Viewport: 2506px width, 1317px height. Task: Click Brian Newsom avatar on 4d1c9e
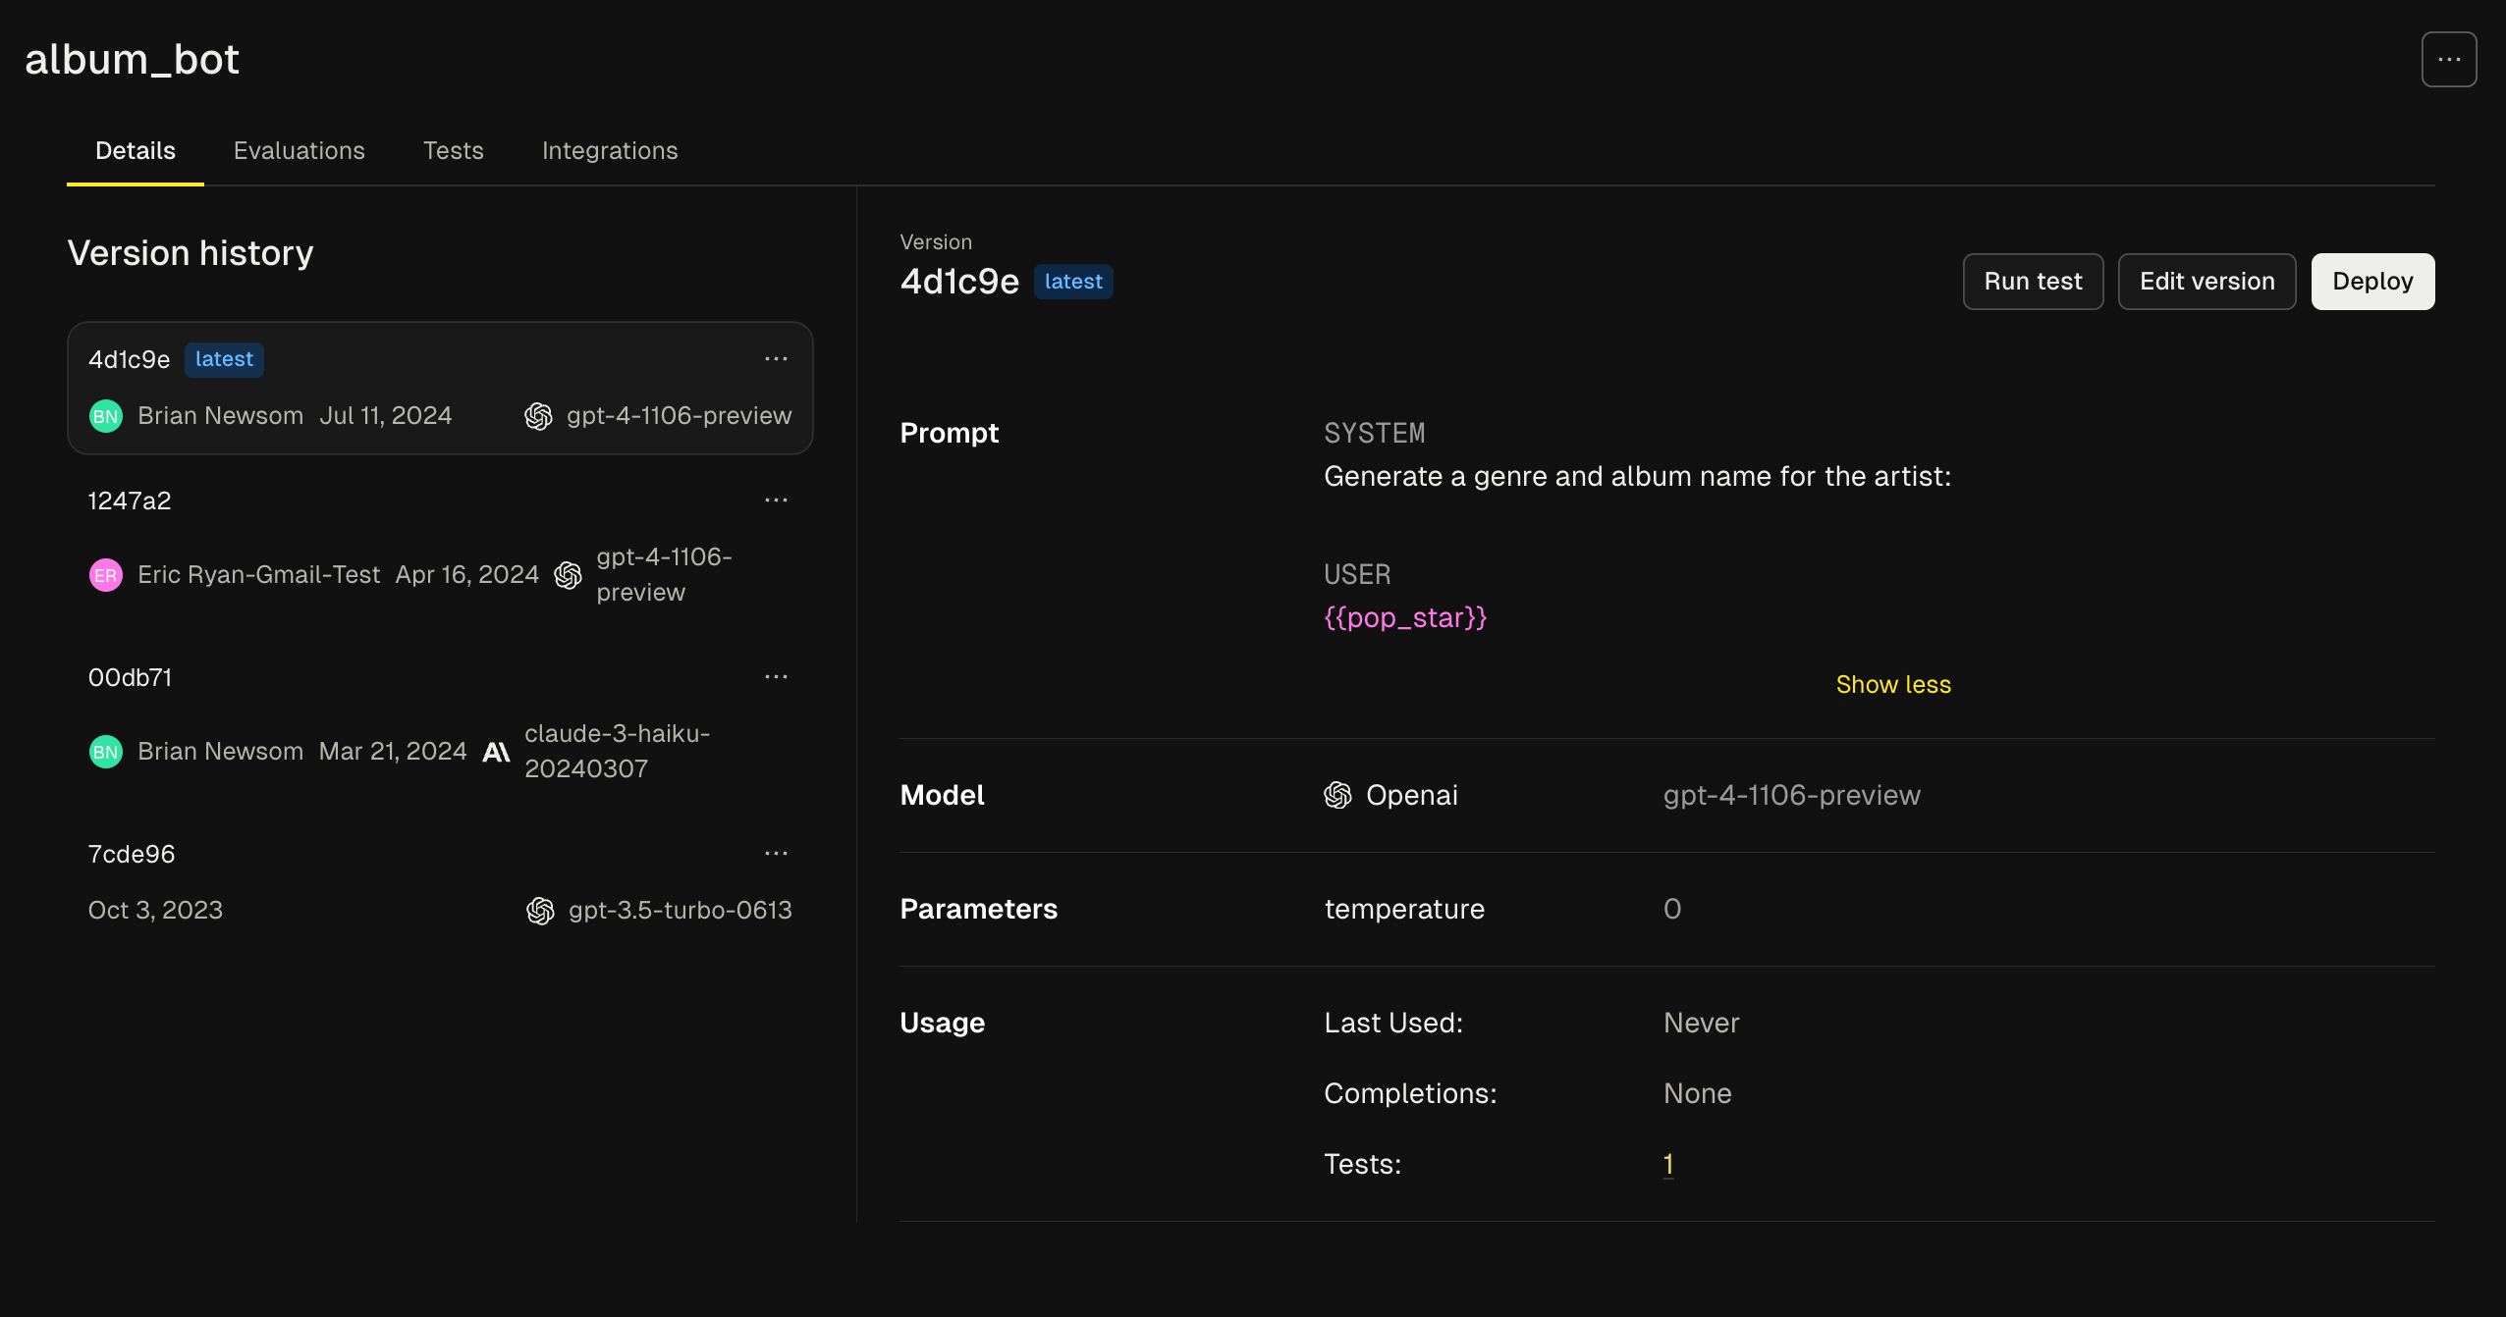(x=106, y=416)
